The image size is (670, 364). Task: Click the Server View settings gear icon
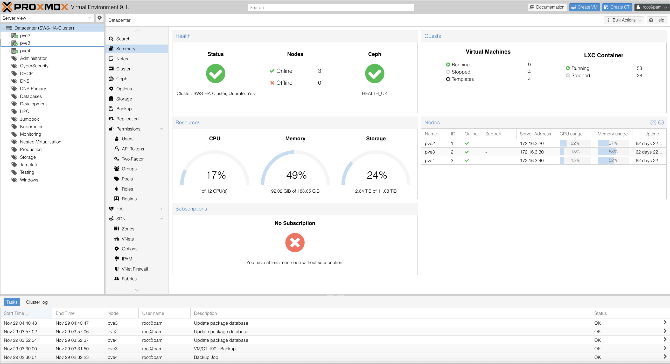[x=99, y=18]
